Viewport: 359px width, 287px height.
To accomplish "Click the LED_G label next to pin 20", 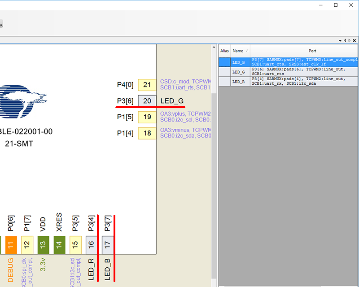I will pos(172,101).
